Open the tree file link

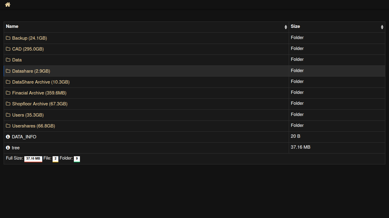[x=15, y=148]
